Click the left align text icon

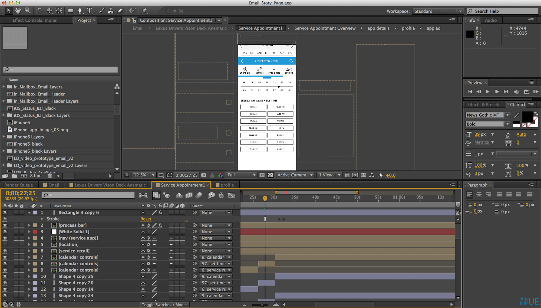(x=470, y=195)
